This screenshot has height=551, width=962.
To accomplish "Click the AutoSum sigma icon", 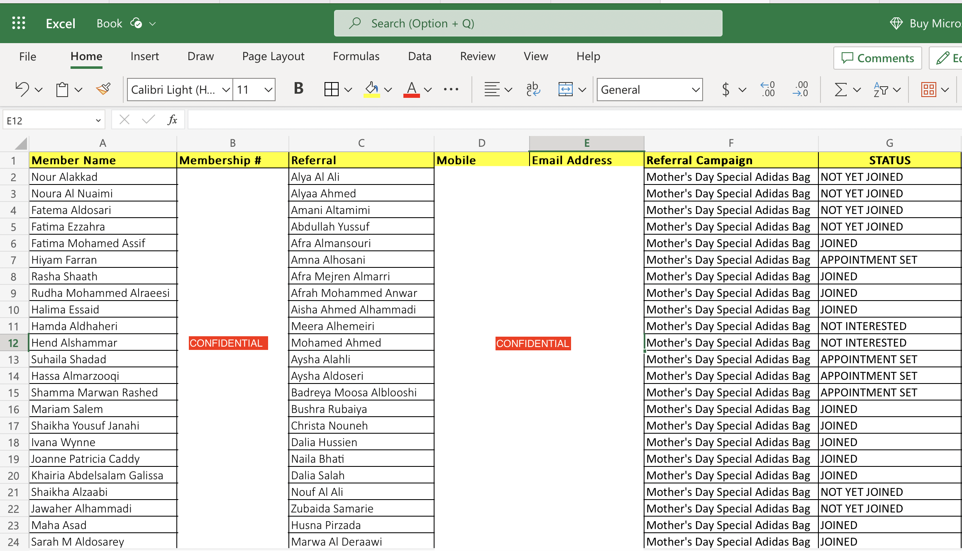I will click(840, 89).
